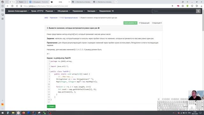Open IntelliJ IDEA from the taskbar
The image size is (204, 115).
tap(34, 113)
